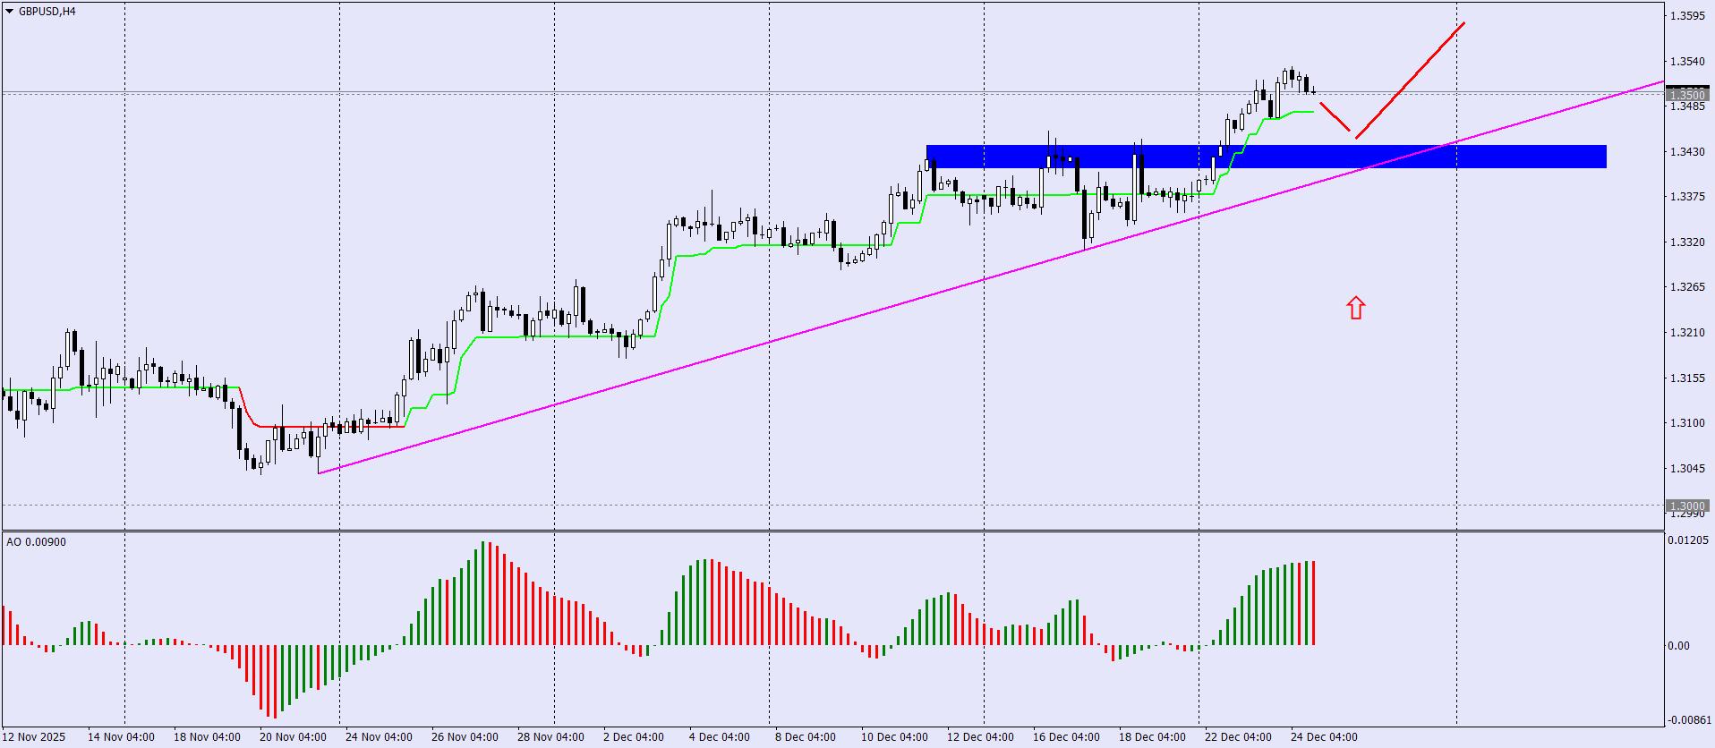Viewport: 1715px width, 748px height.
Task: Click the AO 0.00900 indicator label
Action: click(36, 541)
